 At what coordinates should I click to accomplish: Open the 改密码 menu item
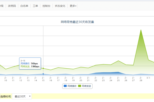pos(12,6)
